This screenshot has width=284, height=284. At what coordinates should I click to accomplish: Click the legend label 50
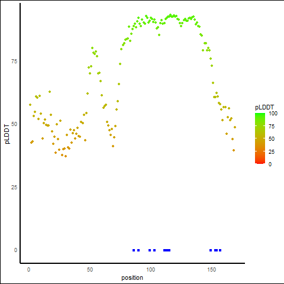[272, 139]
